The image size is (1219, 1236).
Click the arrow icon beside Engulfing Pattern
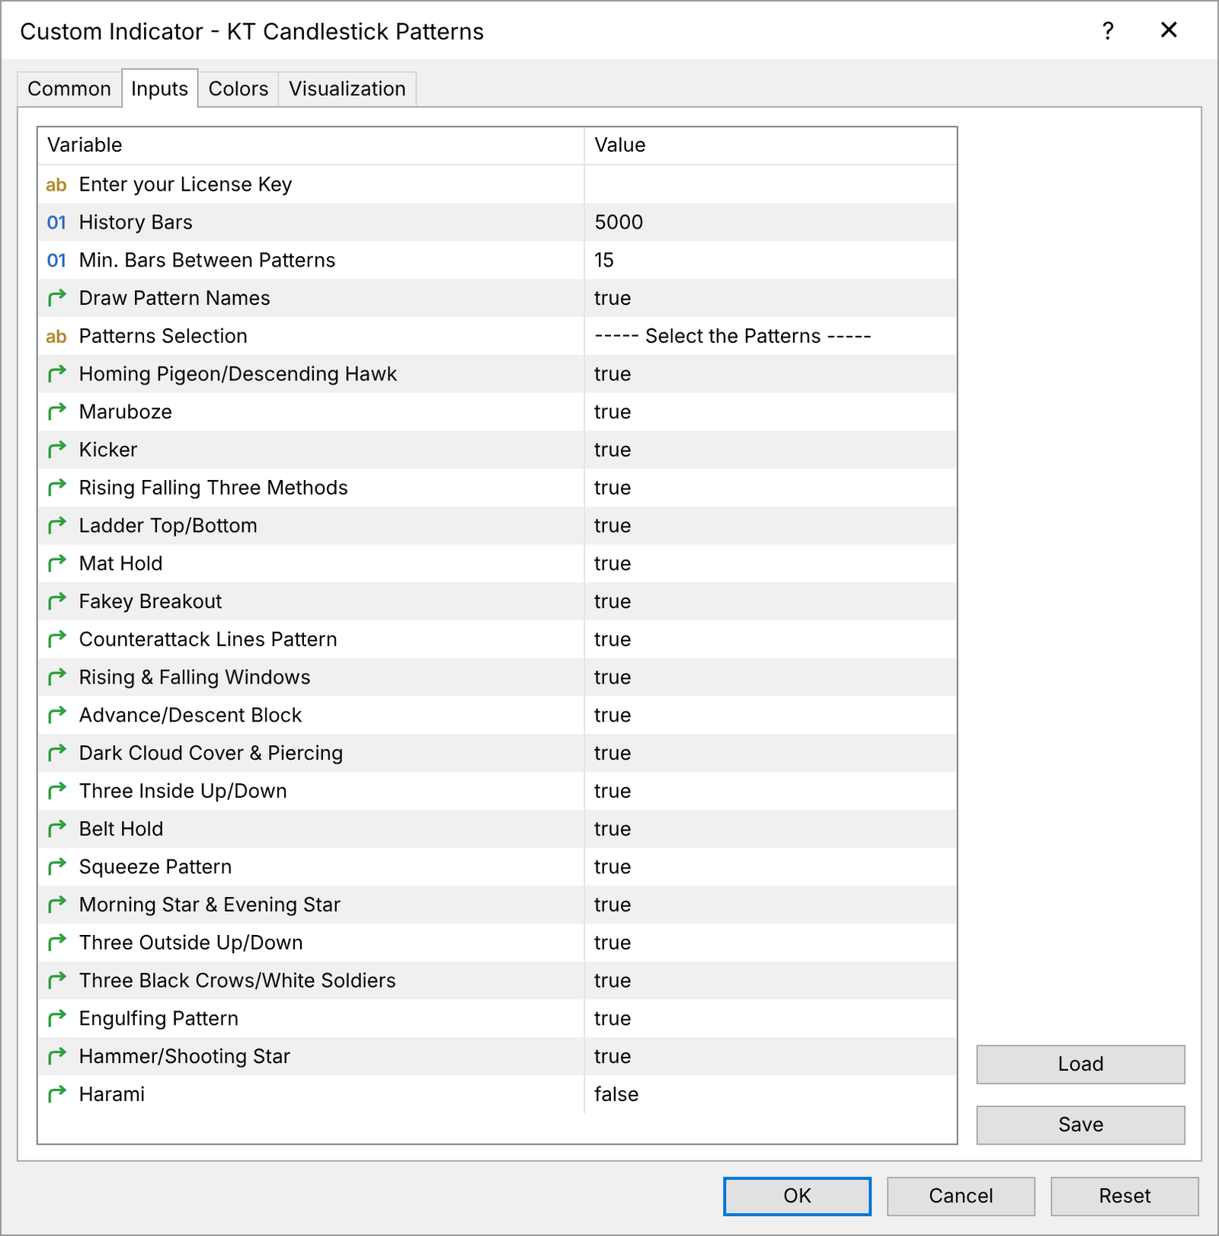57,1019
